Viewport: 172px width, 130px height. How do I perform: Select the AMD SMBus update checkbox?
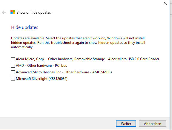(x=13, y=72)
